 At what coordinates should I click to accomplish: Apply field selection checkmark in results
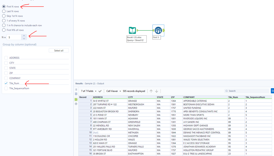[x=100, y=91]
